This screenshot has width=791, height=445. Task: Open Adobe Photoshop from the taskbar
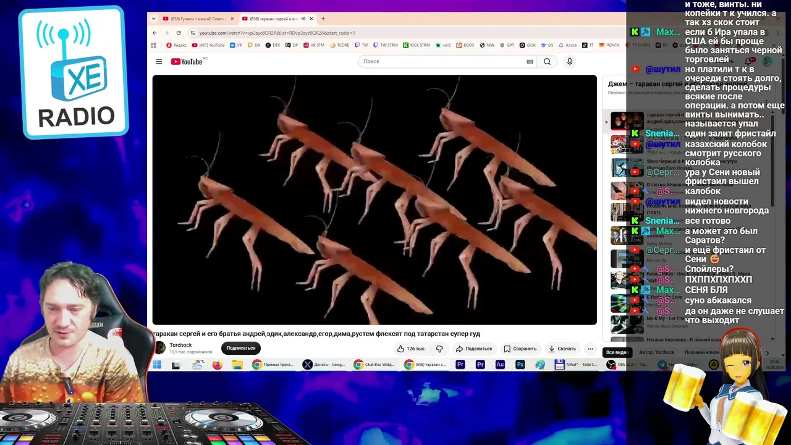coord(520,365)
